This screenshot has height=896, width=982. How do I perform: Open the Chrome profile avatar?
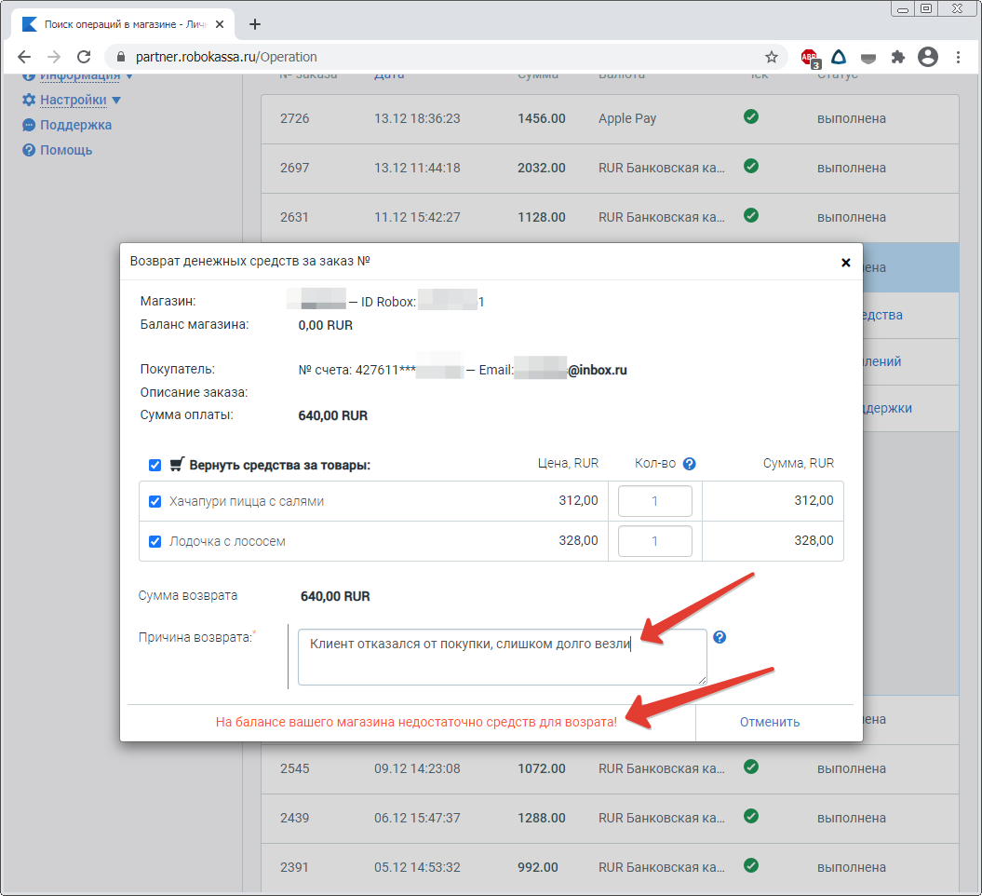coord(927,58)
